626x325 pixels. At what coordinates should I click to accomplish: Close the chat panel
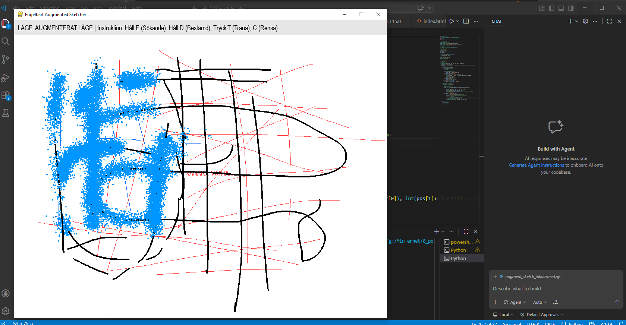[x=619, y=21]
